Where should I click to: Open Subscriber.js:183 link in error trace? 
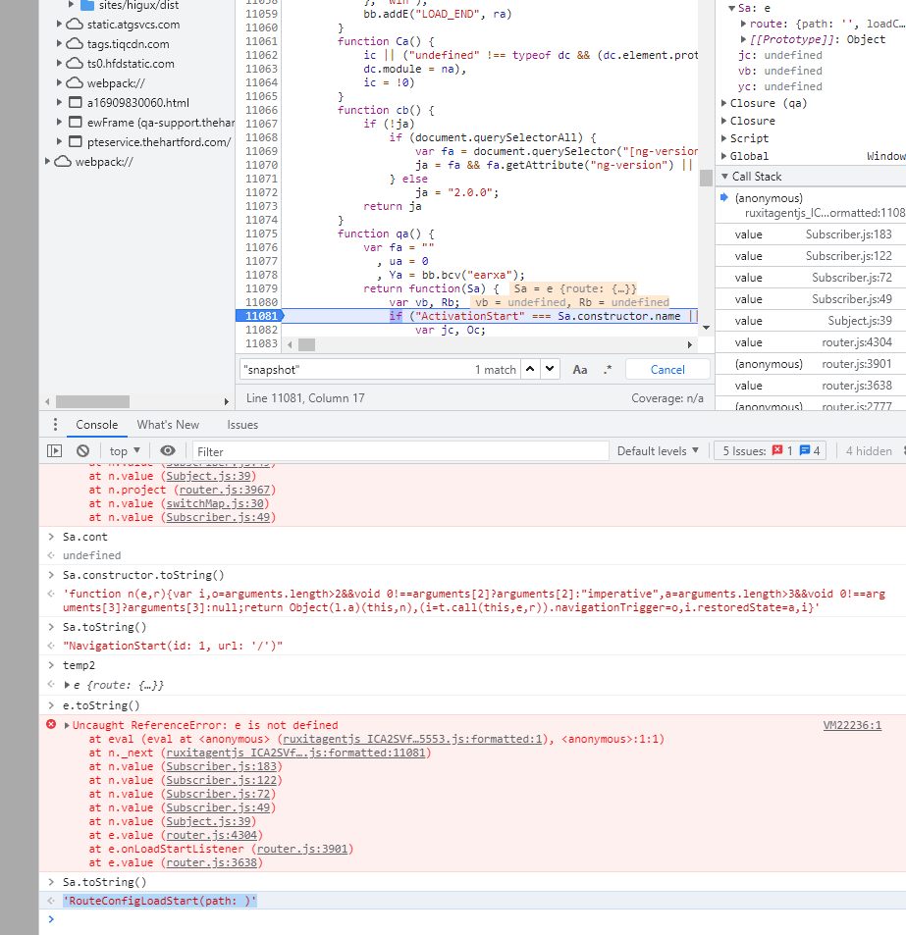click(221, 766)
